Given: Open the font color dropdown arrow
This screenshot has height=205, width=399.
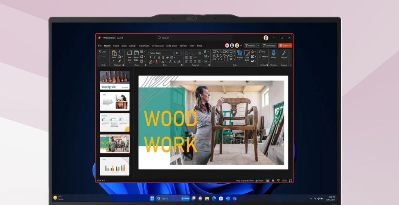Looking at the screenshot, I should (160, 61).
